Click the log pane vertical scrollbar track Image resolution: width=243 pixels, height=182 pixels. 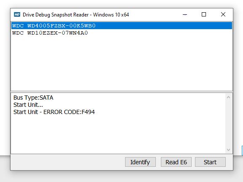click(x=228, y=123)
